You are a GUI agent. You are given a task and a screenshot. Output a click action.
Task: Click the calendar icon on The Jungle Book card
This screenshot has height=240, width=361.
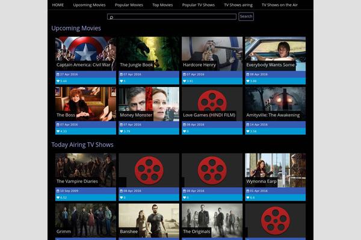121,74
